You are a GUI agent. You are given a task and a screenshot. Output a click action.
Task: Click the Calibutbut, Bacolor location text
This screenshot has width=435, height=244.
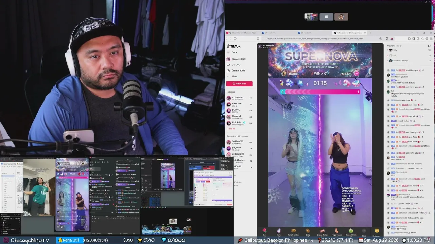(276, 240)
